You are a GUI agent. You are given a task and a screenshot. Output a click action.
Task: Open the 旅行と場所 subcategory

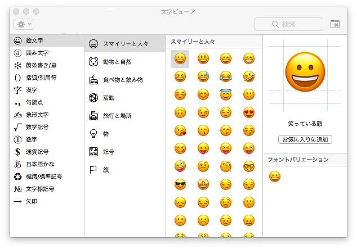pyautogui.click(x=117, y=116)
